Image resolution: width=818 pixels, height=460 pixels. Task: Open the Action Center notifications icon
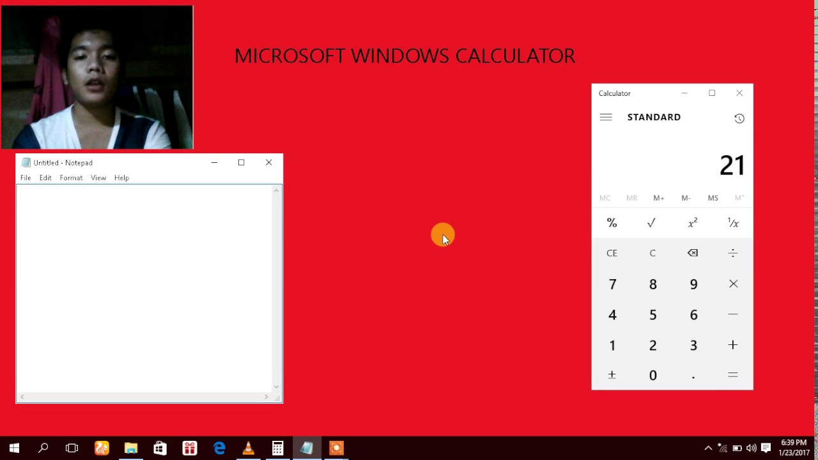[766, 448]
